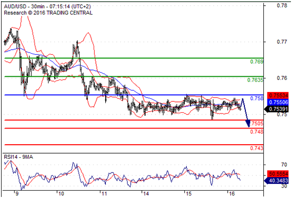This screenshot has width=292, height=198.
Task: Click the red 0.75534 price tag
Action: [x=278, y=96]
